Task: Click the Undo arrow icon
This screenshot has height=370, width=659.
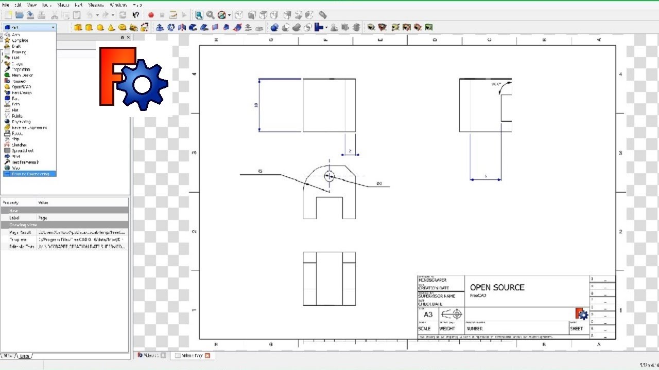Action: pos(89,15)
